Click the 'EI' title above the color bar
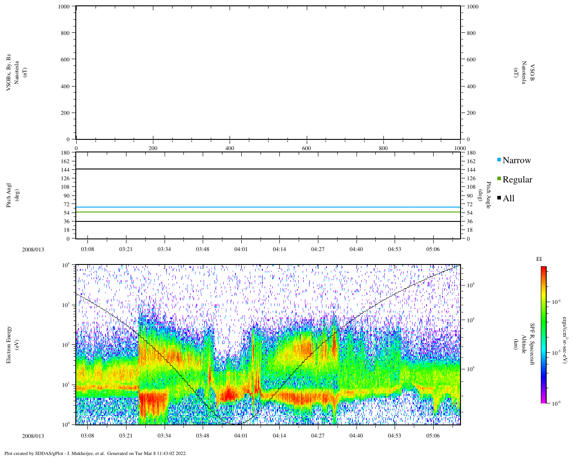The image size is (574, 459). coord(539,259)
